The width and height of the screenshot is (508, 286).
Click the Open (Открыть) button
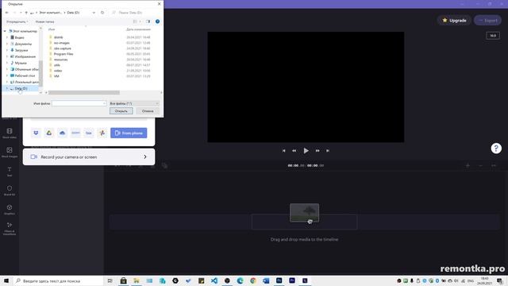[x=121, y=111]
